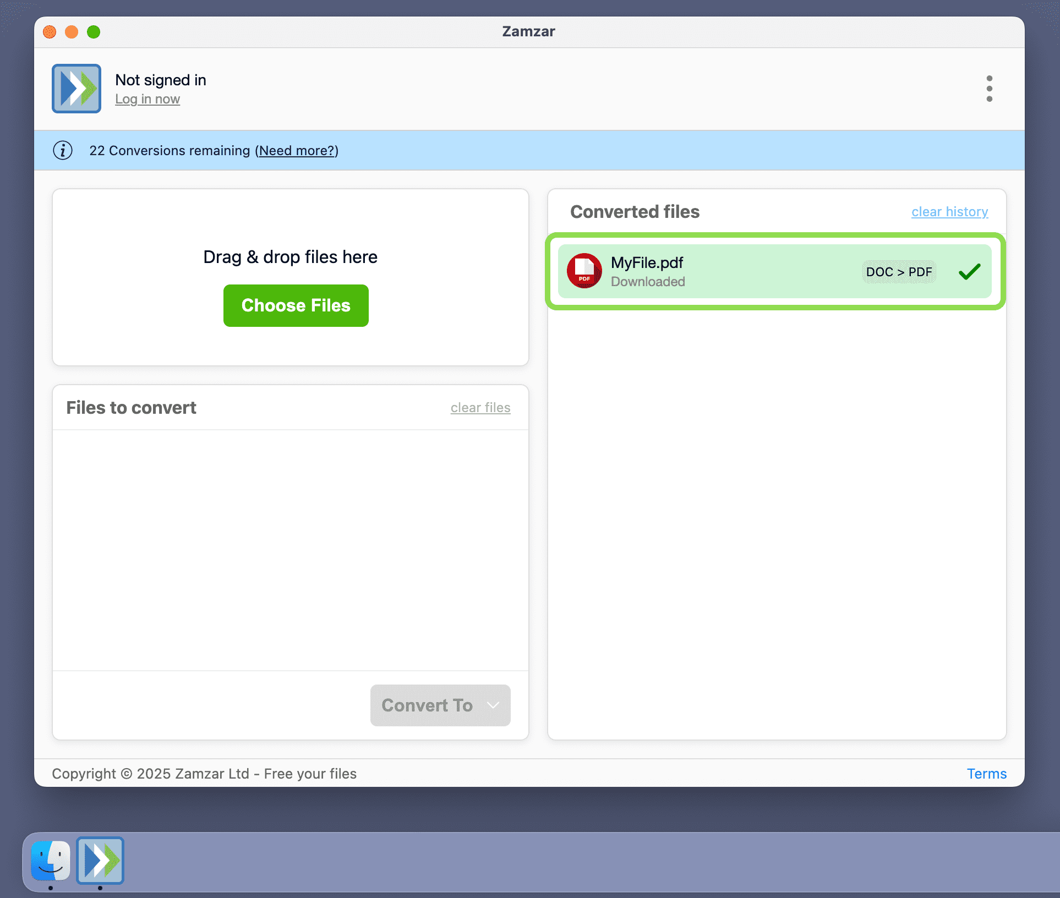Expand the Convert To format chevron

click(x=493, y=705)
